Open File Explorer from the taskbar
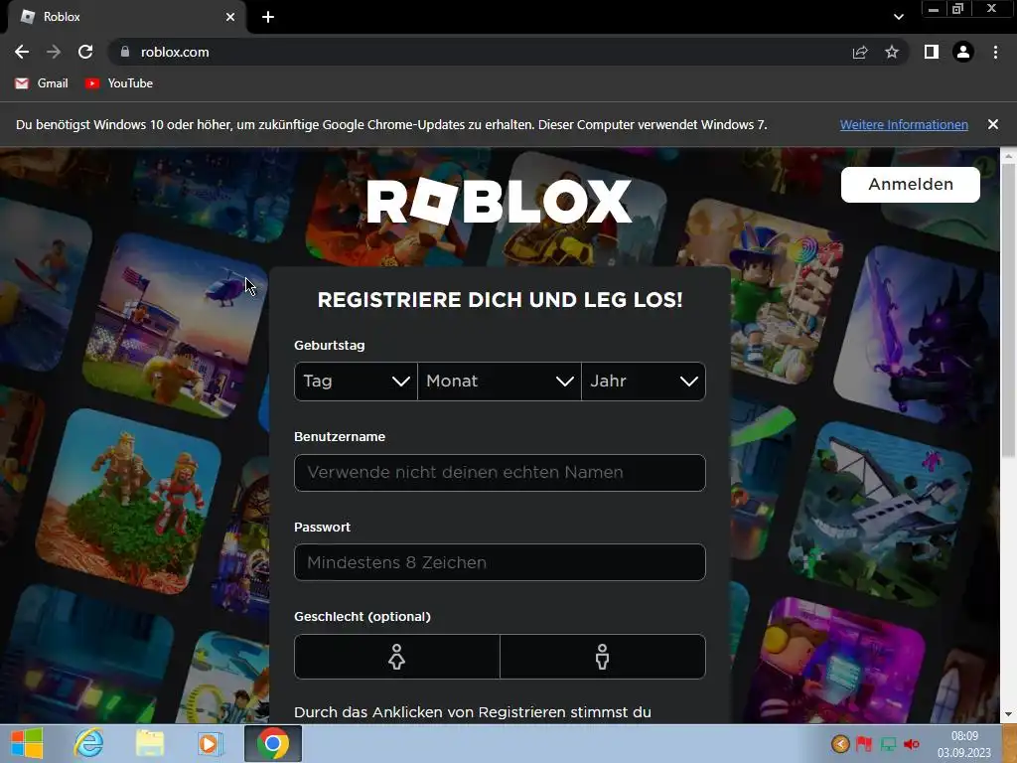 coord(150,743)
